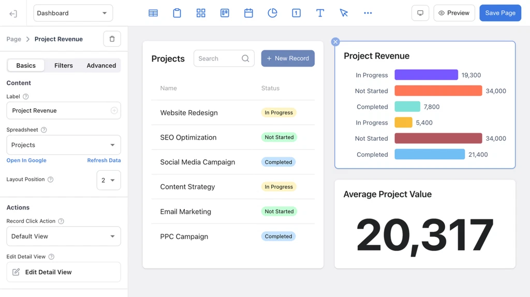
Task: Open the Dashboard page dropdown
Action: tap(73, 13)
